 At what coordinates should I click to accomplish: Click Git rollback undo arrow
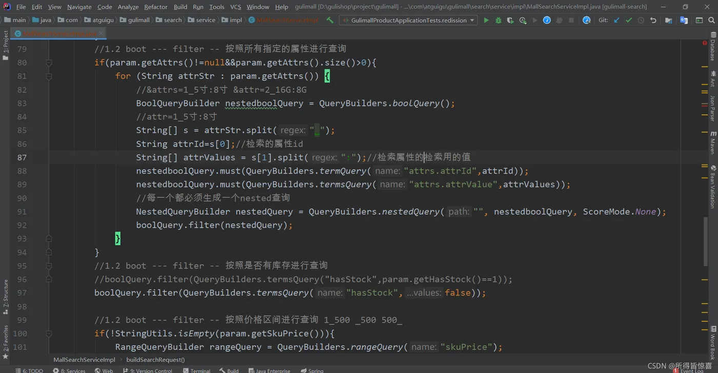tap(653, 20)
